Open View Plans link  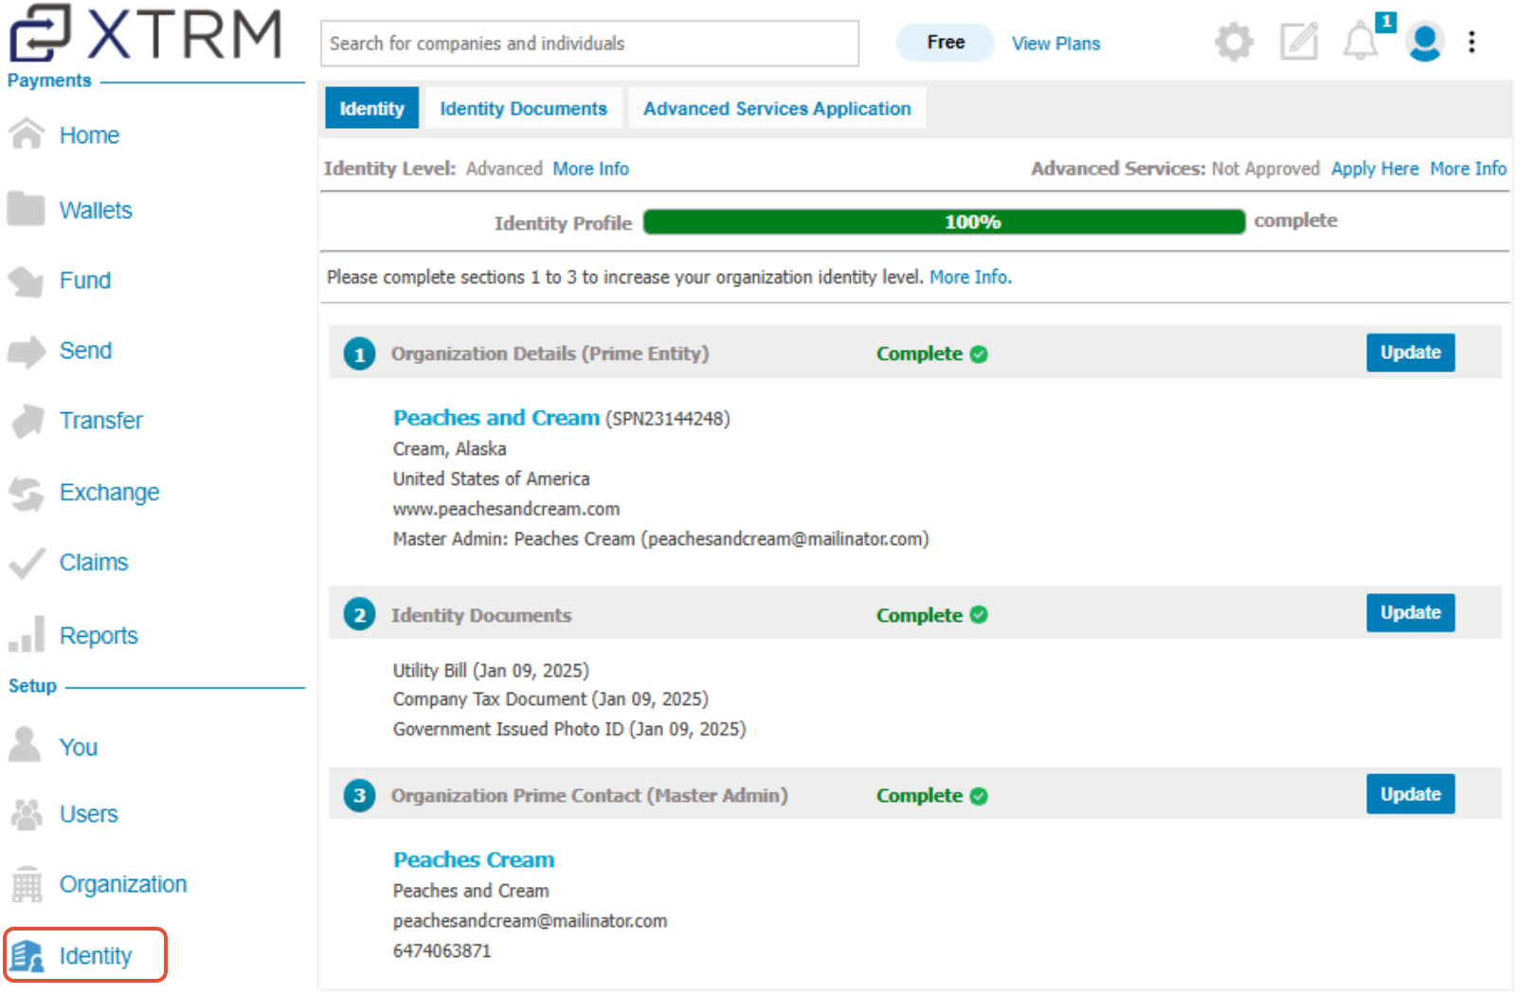pyautogui.click(x=1055, y=44)
